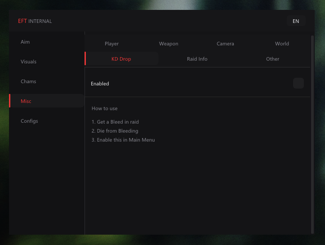This screenshot has height=245, width=325.
Task: Select the Misc sidebar item
Action: [47, 101]
